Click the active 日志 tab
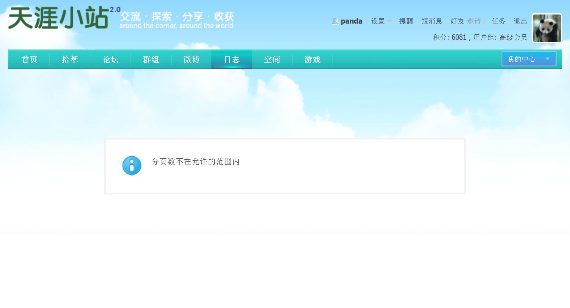The width and height of the screenshot is (570, 308). [x=232, y=59]
